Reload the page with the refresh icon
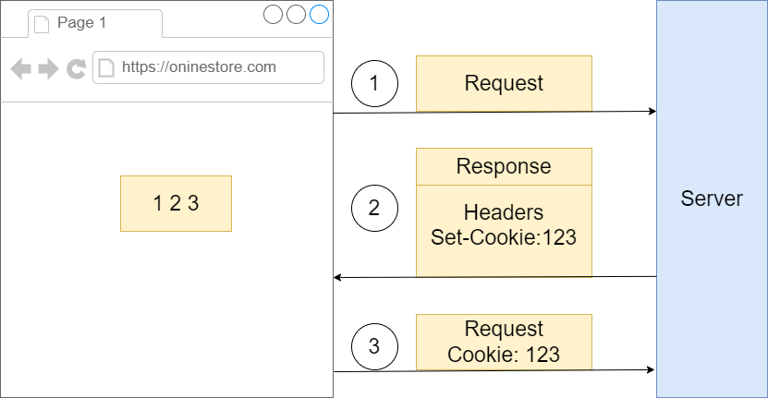768x398 pixels. [77, 67]
